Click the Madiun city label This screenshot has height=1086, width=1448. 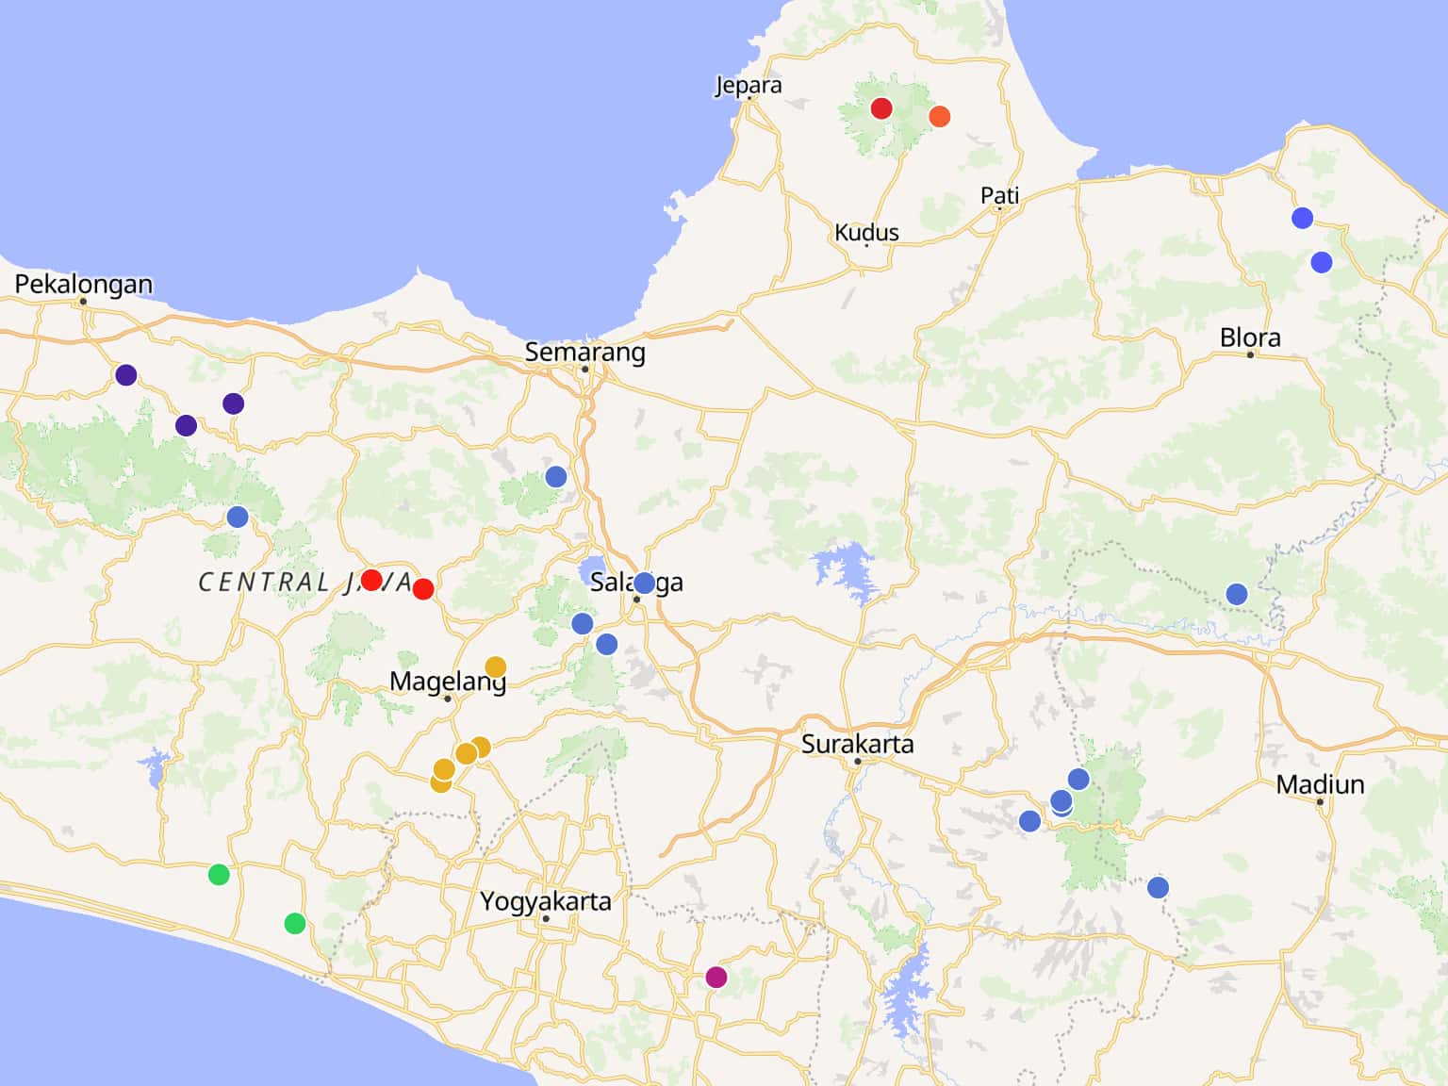click(1320, 784)
